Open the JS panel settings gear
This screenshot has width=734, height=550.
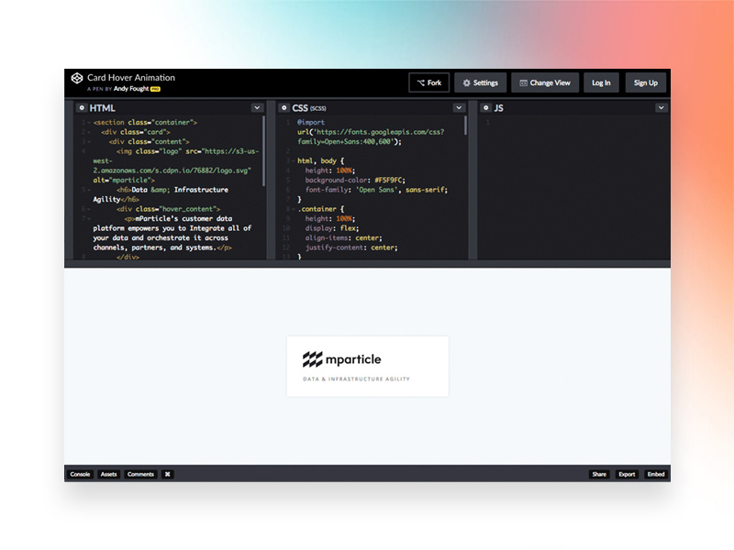486,107
